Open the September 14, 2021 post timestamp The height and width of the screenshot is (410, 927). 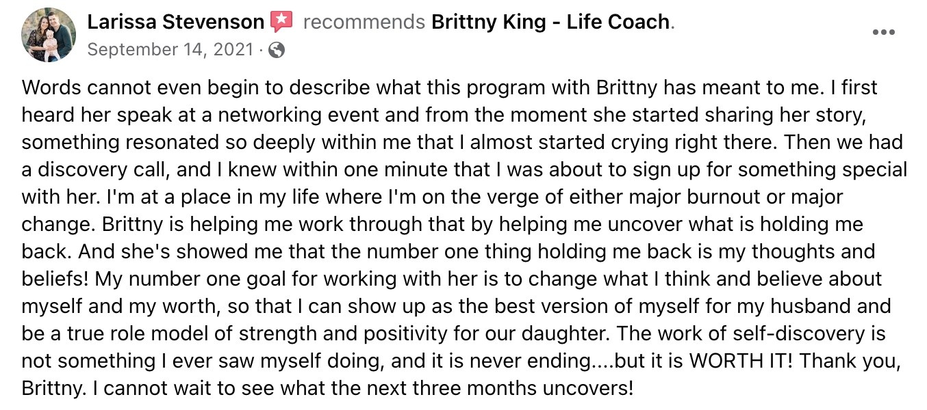171,50
